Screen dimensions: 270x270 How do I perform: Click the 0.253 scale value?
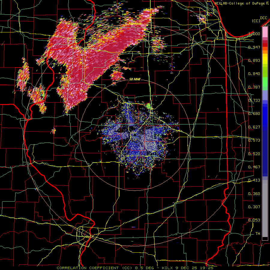pos(254,220)
